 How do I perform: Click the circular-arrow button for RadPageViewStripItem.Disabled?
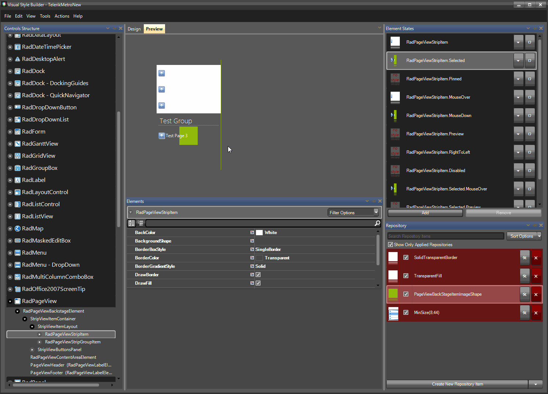pyautogui.click(x=530, y=171)
